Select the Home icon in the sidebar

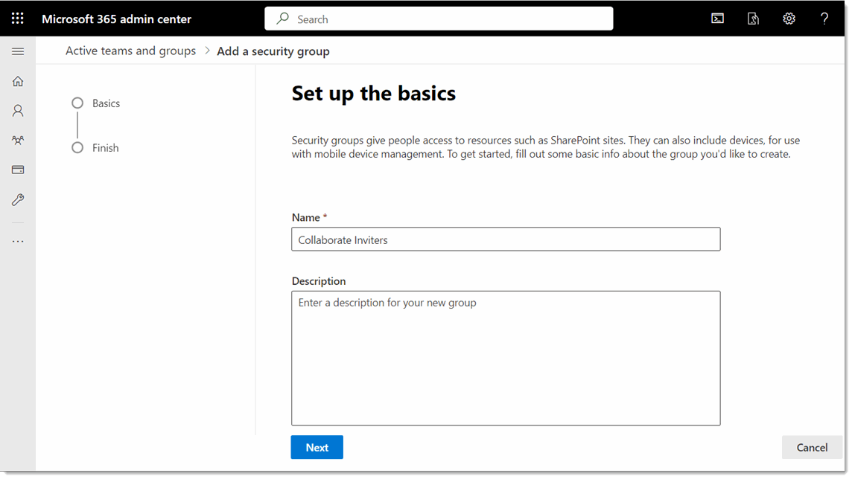coord(18,80)
